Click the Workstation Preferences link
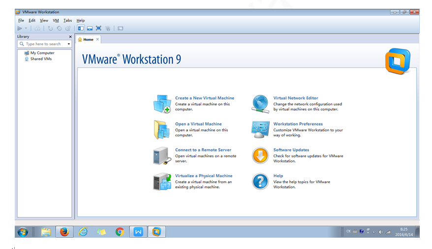Image resolution: width=432 pixels, height=249 pixels. [x=298, y=124]
